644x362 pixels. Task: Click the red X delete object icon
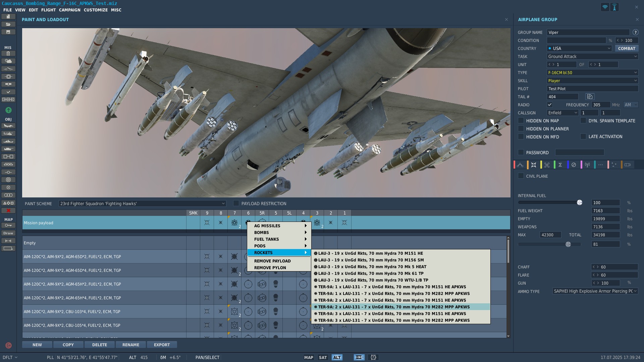(x=8, y=210)
